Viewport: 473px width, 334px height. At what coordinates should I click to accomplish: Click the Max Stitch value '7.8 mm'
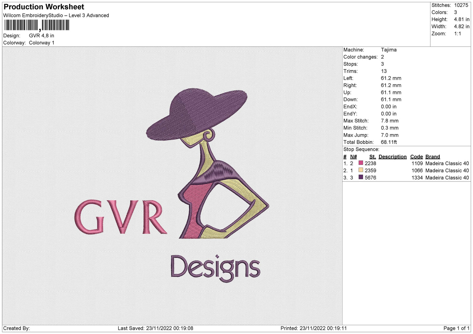390,121
